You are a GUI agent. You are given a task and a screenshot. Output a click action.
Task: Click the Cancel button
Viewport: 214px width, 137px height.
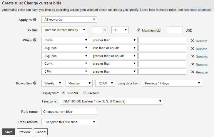(x=41, y=132)
